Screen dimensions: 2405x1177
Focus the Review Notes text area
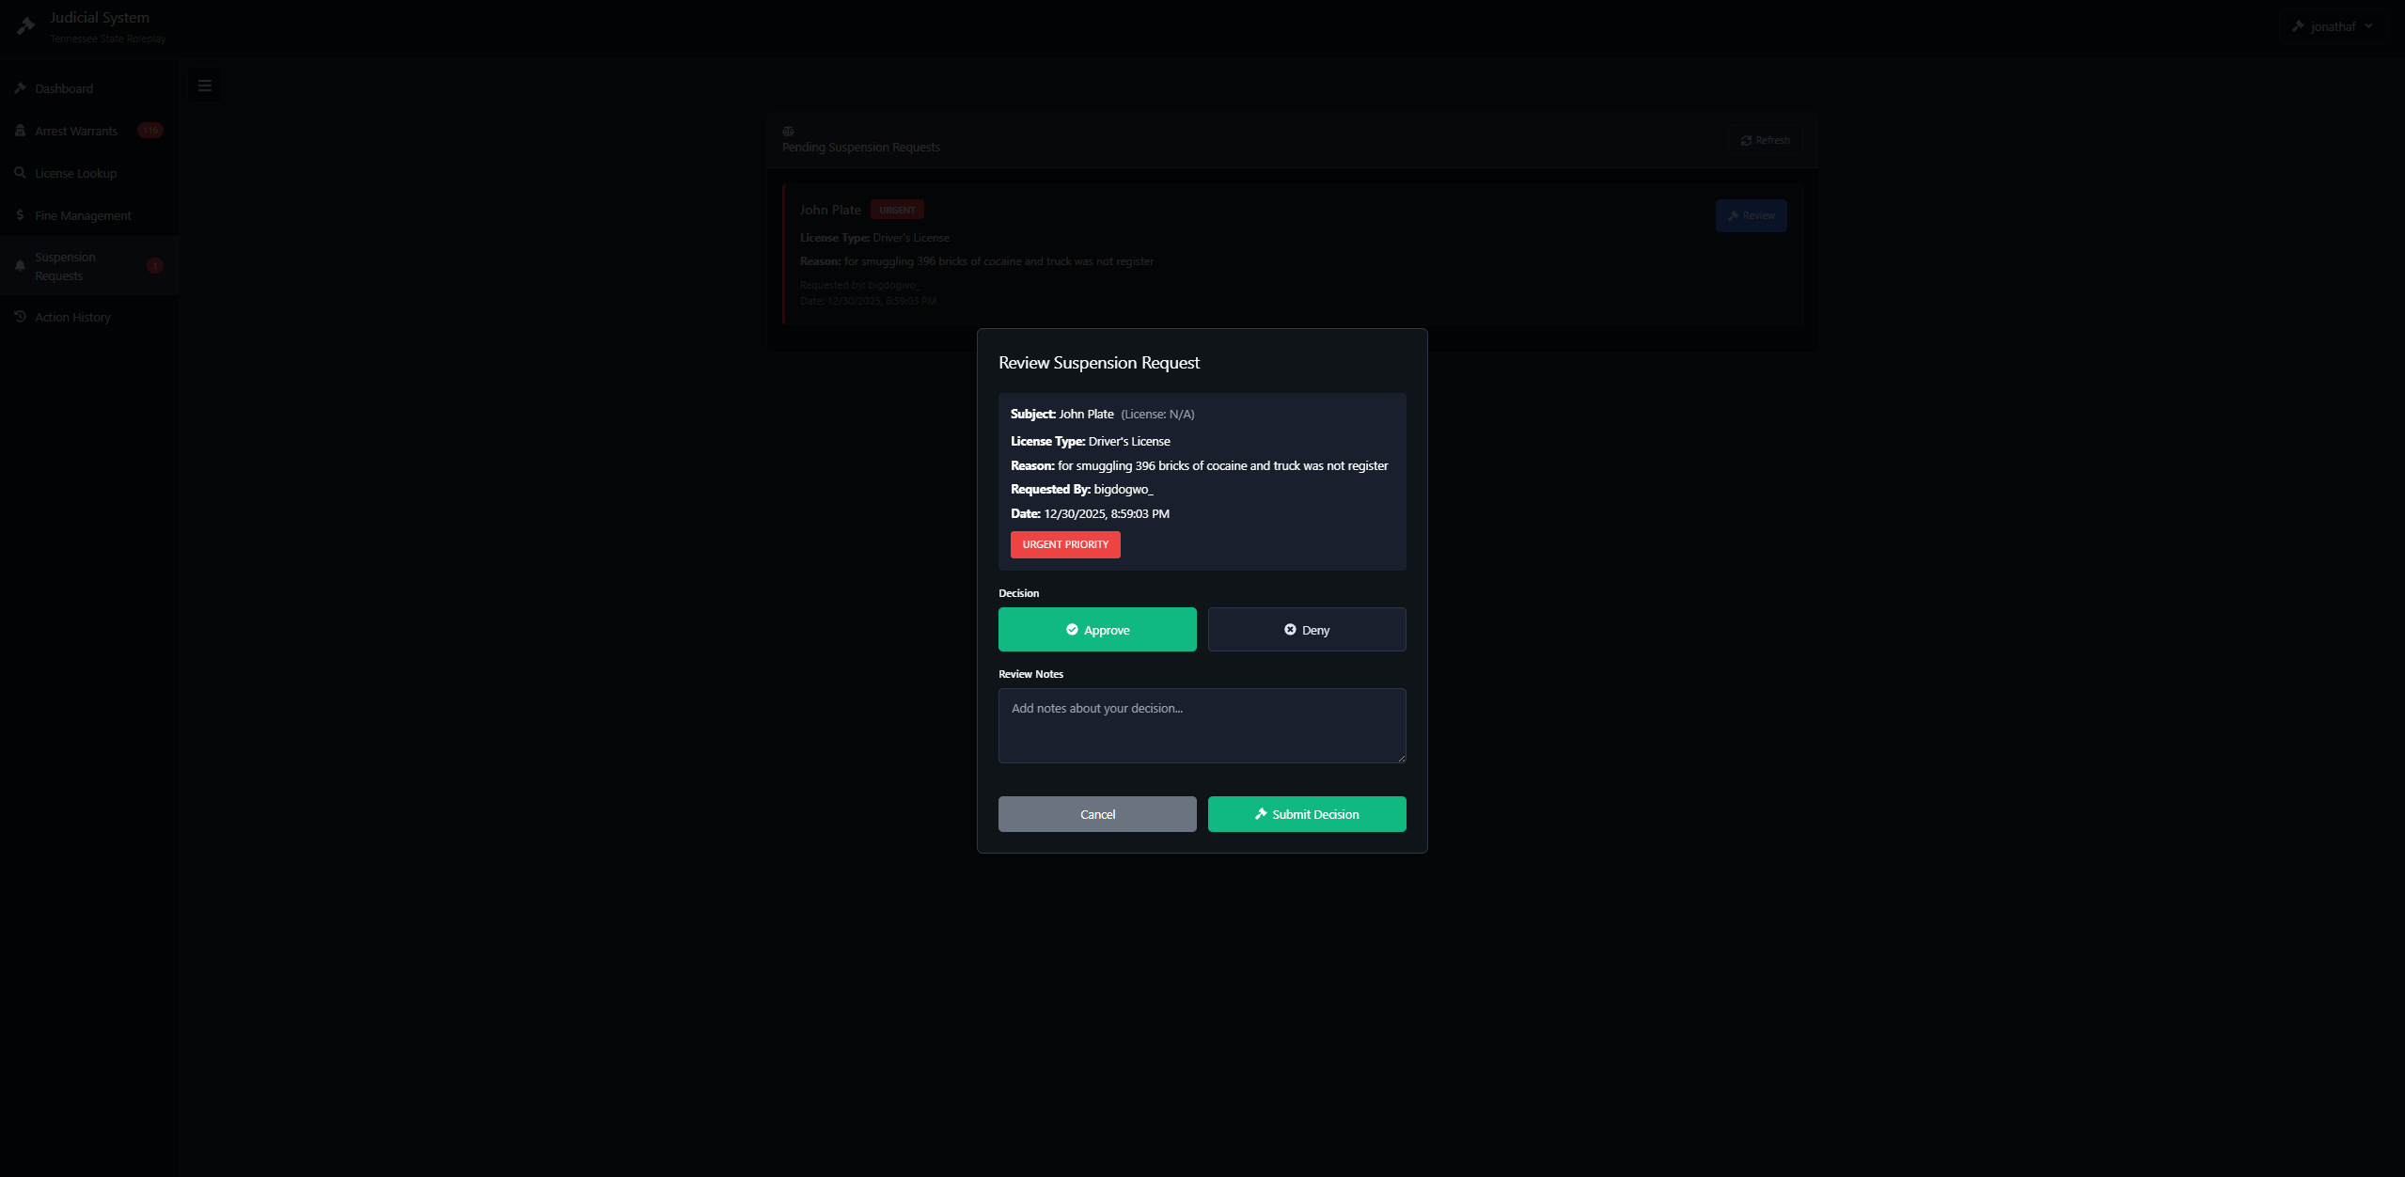point(1202,725)
